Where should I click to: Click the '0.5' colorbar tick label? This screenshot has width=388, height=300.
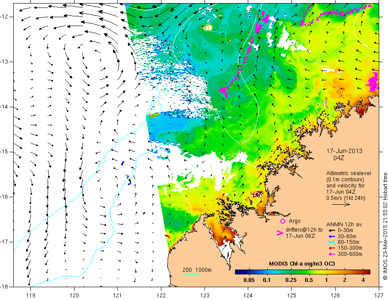[309, 280]
